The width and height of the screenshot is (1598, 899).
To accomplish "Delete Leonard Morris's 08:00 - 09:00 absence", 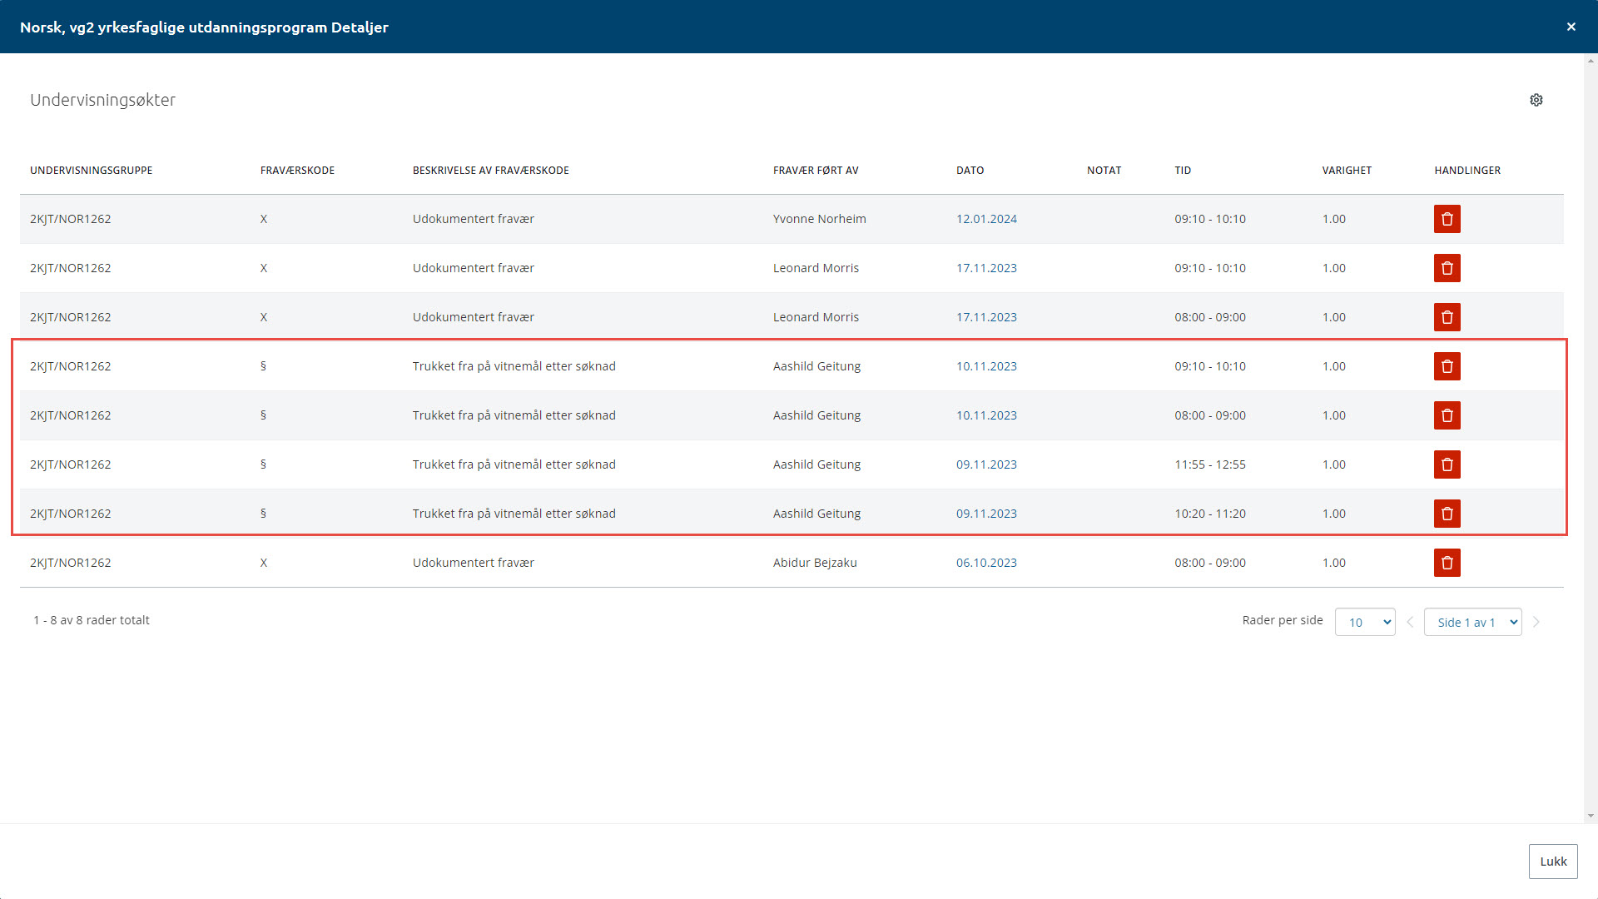I will tap(1447, 317).
